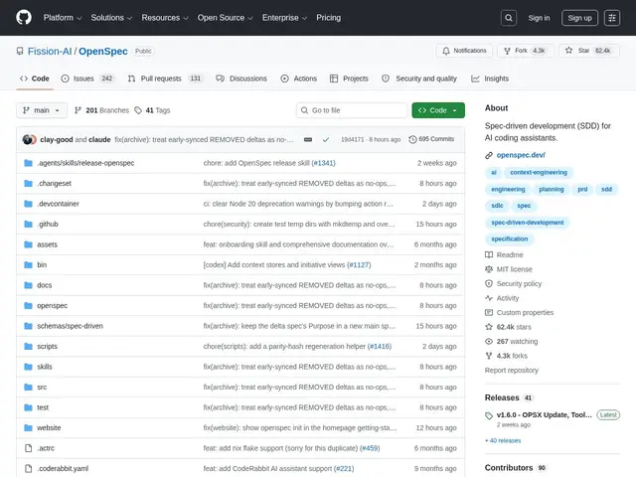Click the tag icon beside v1.6.0 release

(x=489, y=415)
